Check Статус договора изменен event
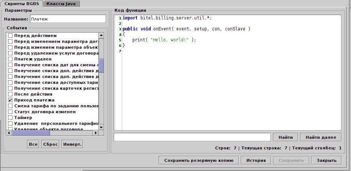Viewport: 351px width, 171px height. pos(10,112)
